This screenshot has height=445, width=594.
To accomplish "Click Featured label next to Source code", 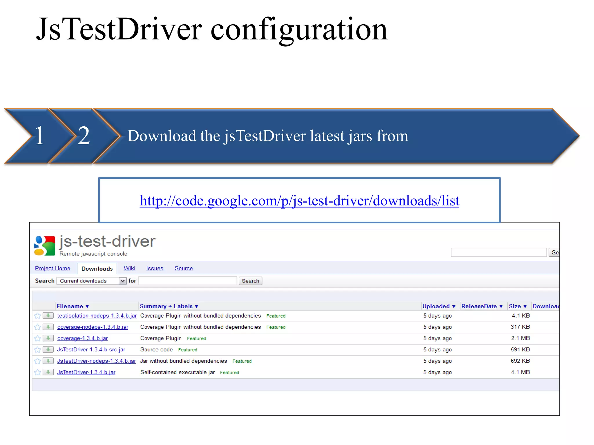I will [x=188, y=350].
